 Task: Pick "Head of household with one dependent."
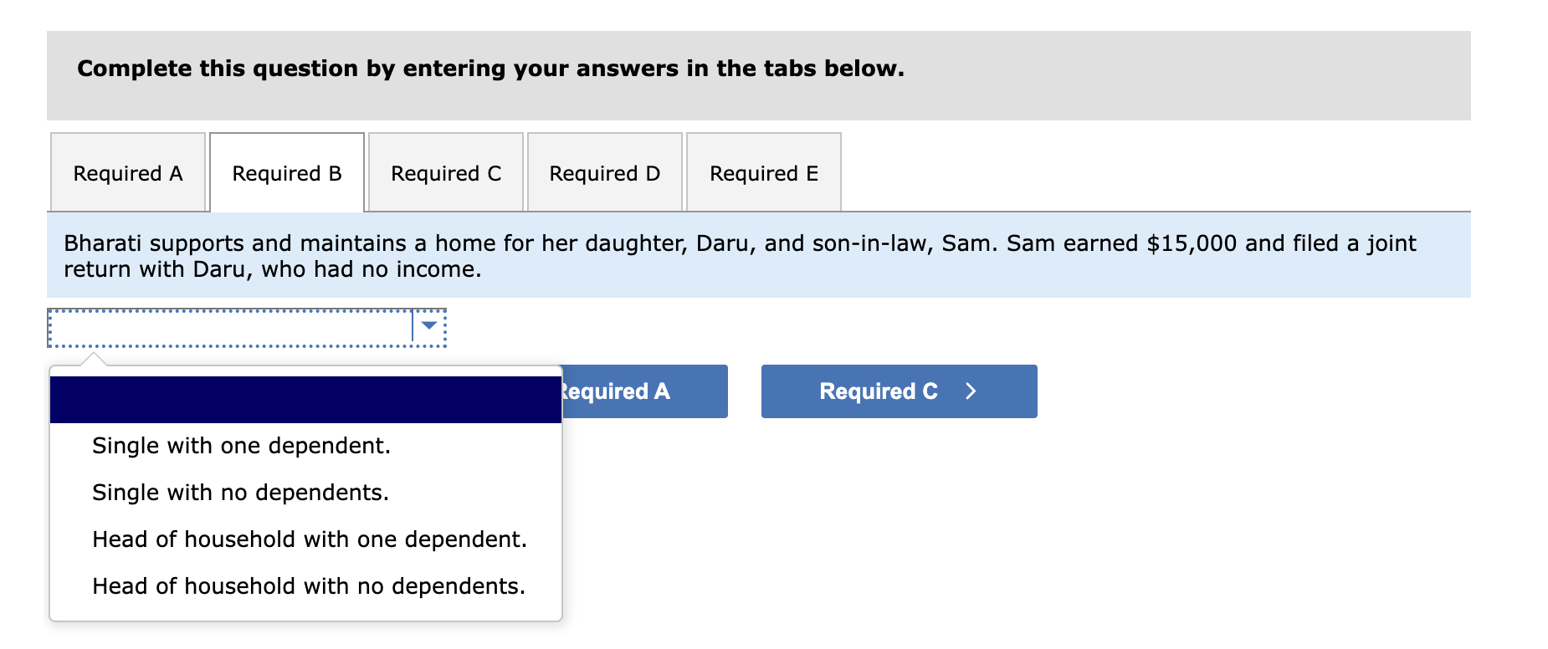(310, 539)
